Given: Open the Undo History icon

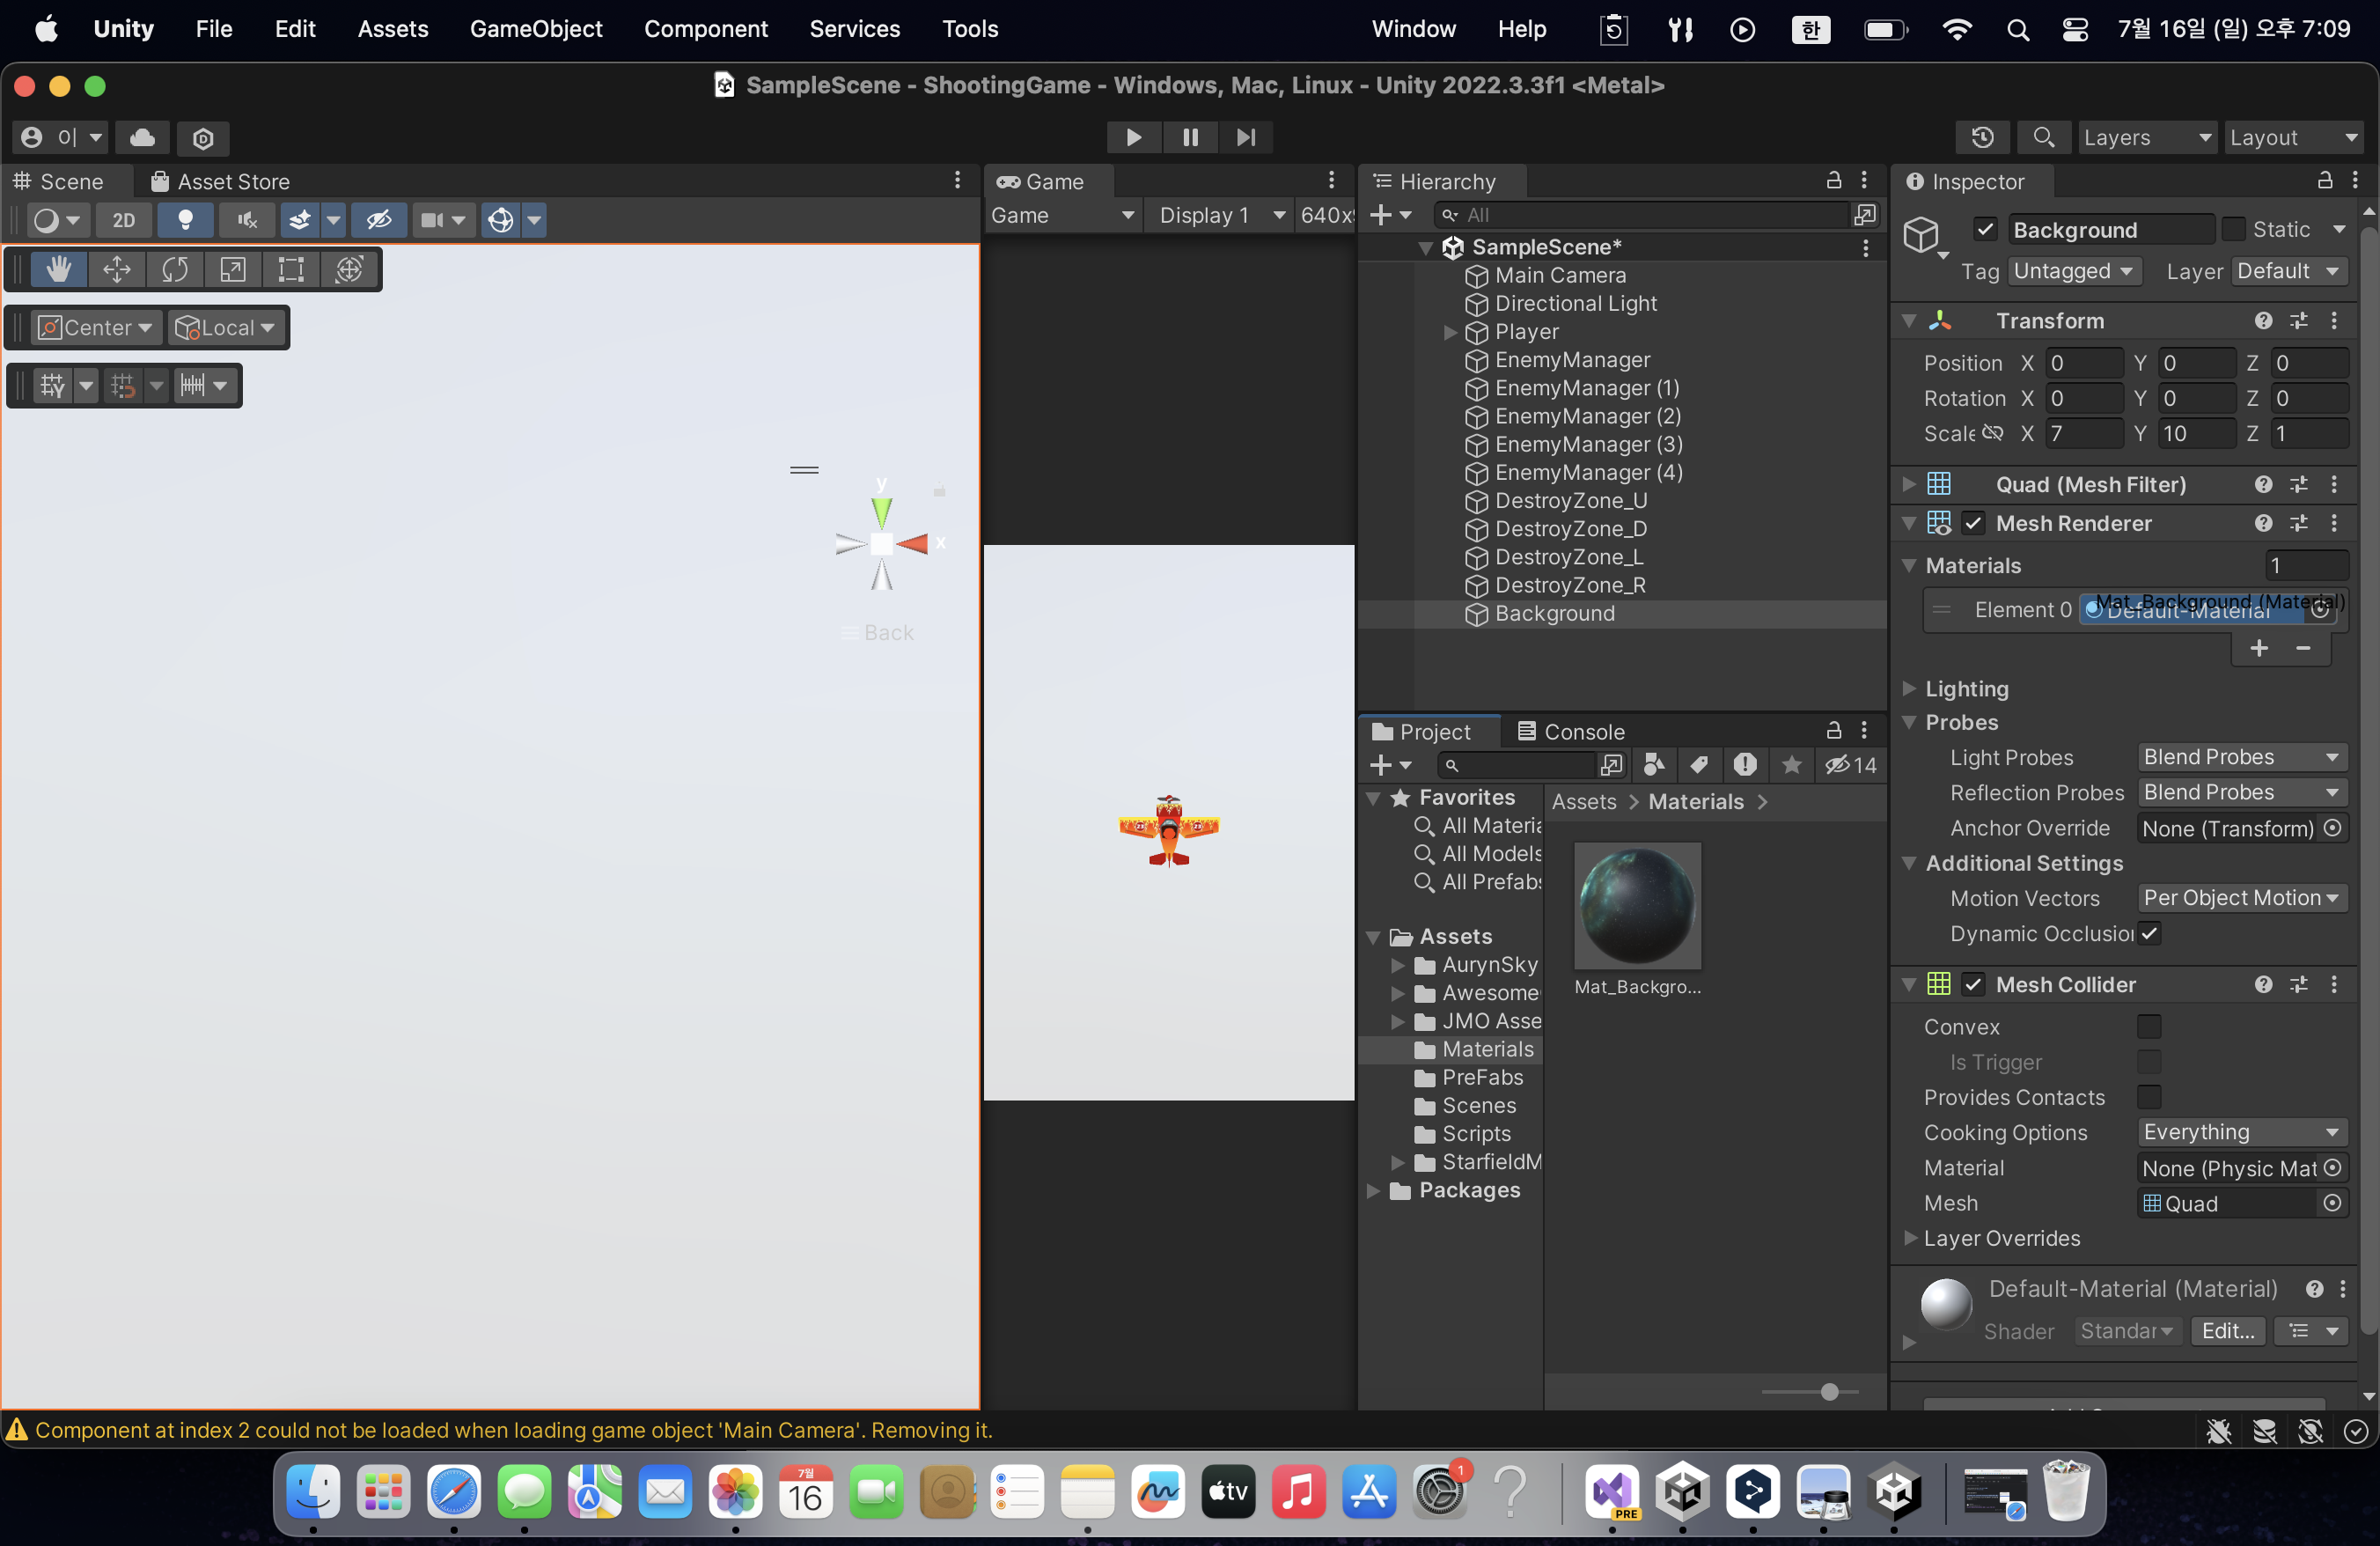Looking at the screenshot, I should pos(1982,137).
